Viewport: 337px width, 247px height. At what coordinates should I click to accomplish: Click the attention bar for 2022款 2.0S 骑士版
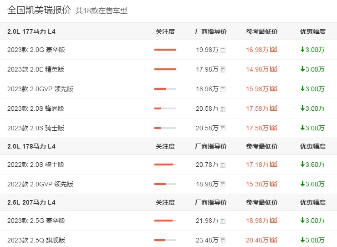coord(165,165)
